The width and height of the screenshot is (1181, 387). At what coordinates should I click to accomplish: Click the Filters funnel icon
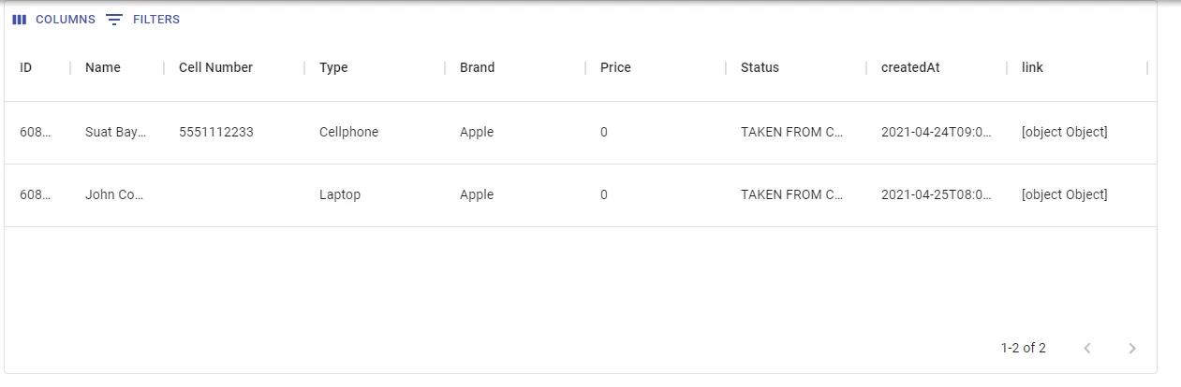(x=114, y=20)
